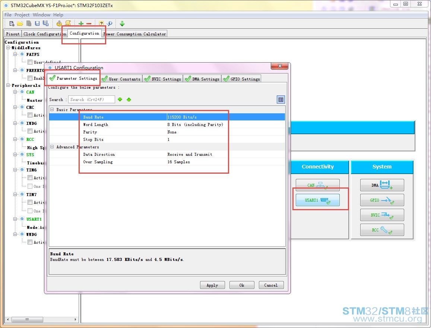This screenshot has width=431, height=328.
Task: Open the USART1 connectivity configuration button
Action: tap(317, 200)
